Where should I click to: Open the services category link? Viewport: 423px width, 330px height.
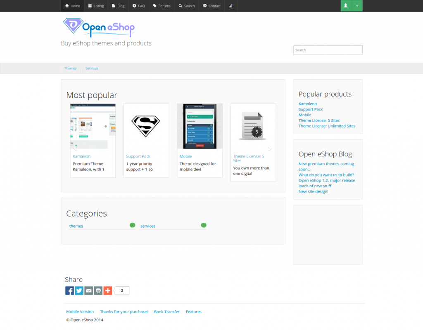point(148,226)
